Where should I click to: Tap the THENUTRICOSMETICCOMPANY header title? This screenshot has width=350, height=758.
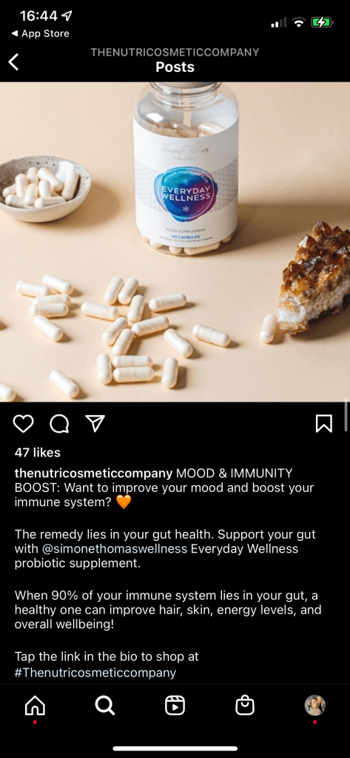[x=175, y=52]
